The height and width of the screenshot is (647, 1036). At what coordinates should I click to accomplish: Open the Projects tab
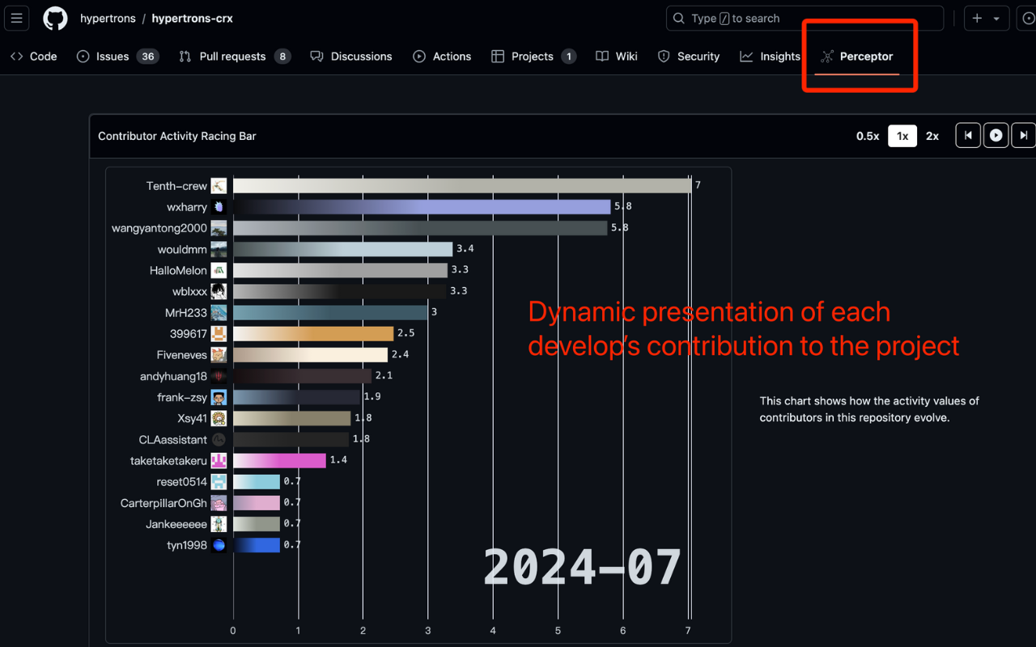click(534, 57)
